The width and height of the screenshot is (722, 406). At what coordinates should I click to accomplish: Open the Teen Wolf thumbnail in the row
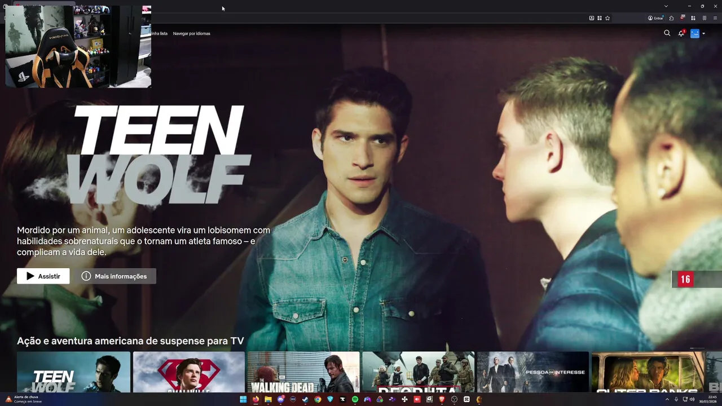[74, 372]
